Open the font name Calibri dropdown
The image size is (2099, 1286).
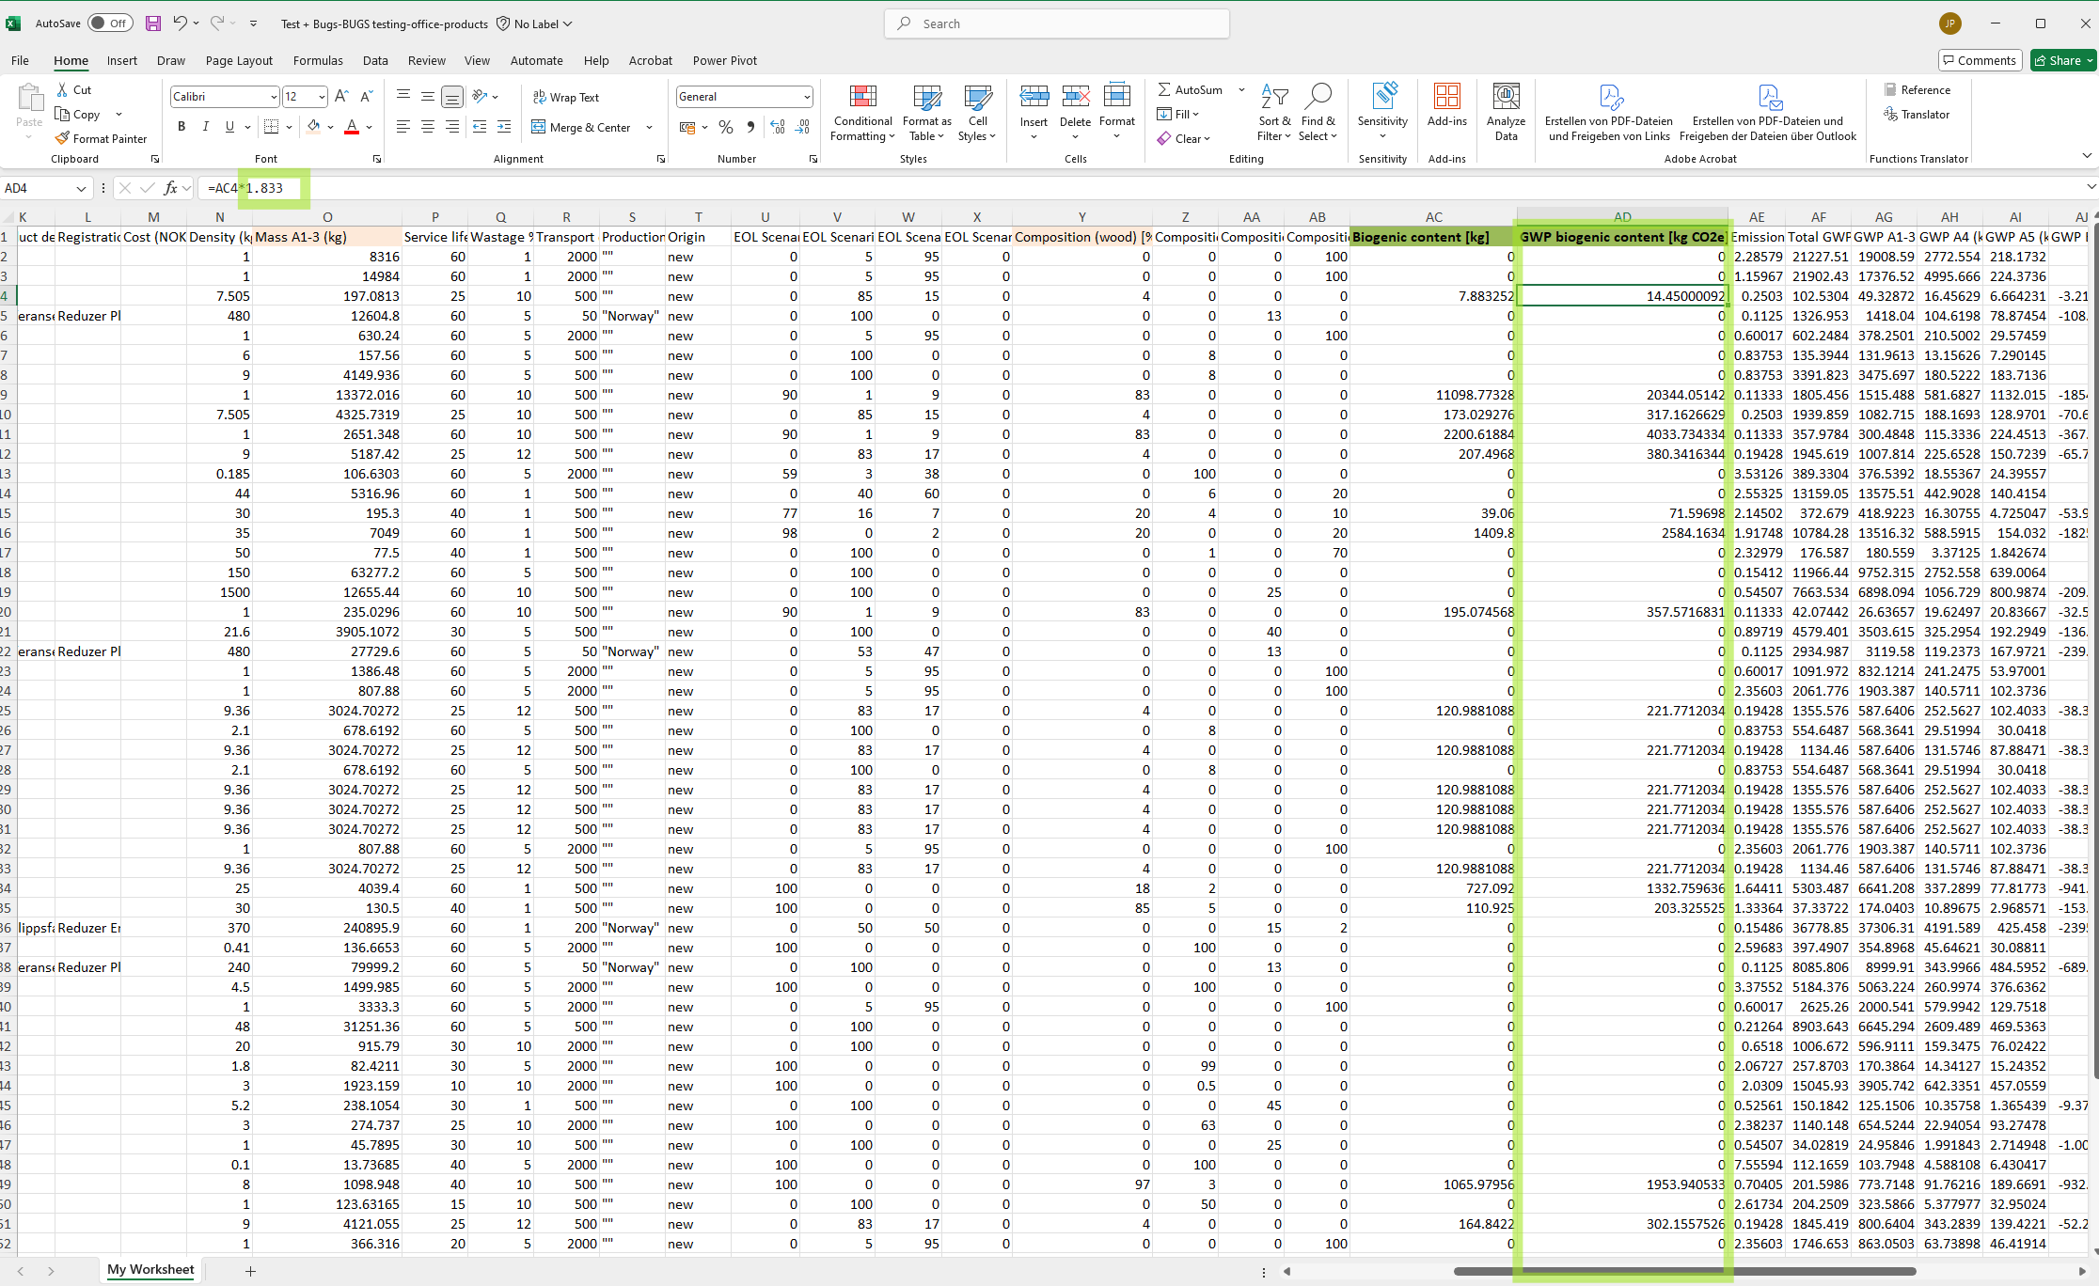(273, 97)
